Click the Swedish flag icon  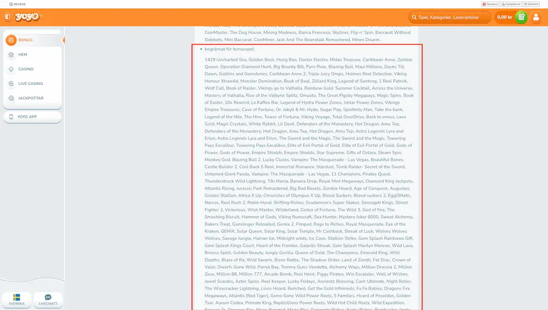[16, 297]
